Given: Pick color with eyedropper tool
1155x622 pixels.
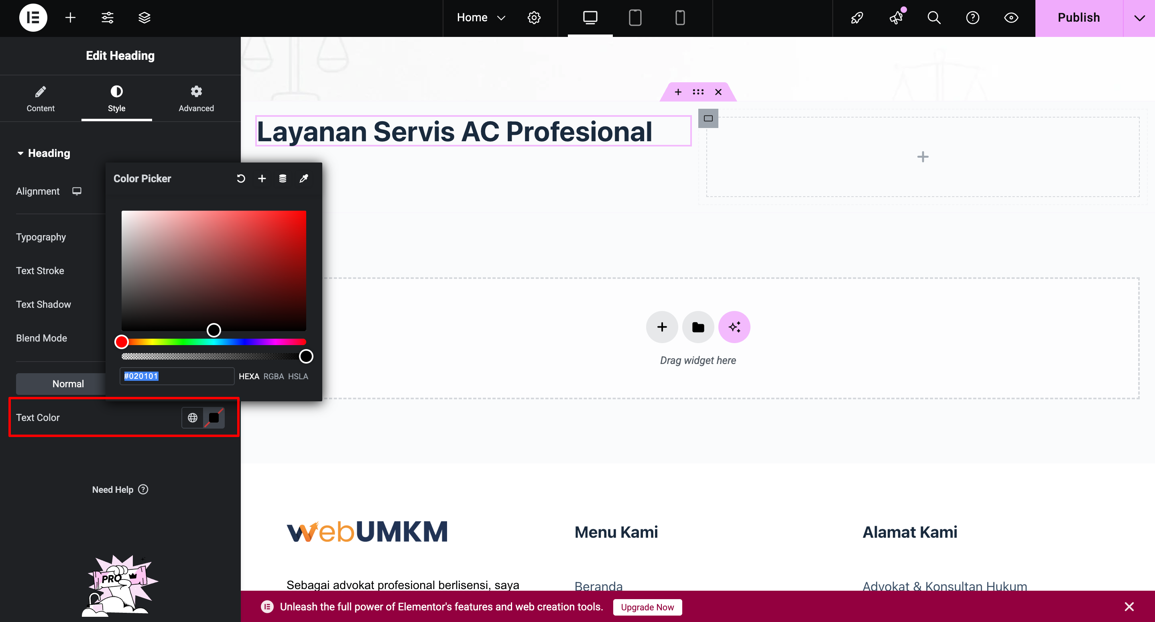Looking at the screenshot, I should tap(303, 179).
